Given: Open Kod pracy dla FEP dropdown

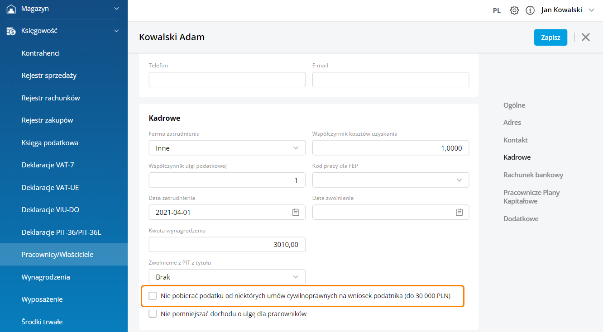Looking at the screenshot, I should tap(390, 180).
